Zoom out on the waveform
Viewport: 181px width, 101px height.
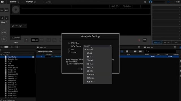click(x=20, y=26)
